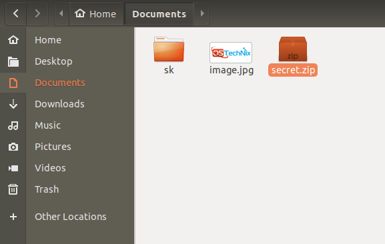
Task: Open Downloads from the sidebar list
Action: (59, 104)
